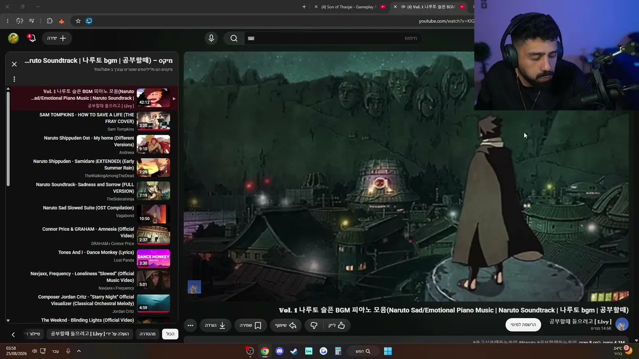Open the Create (יצירה) menu
The width and height of the screenshot is (639, 359).
[56, 38]
